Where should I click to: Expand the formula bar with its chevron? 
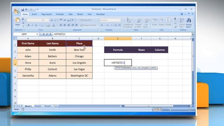(193, 34)
